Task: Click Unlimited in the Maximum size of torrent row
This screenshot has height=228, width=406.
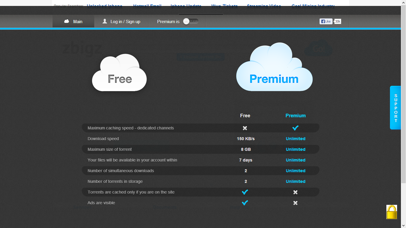Action: (296, 149)
